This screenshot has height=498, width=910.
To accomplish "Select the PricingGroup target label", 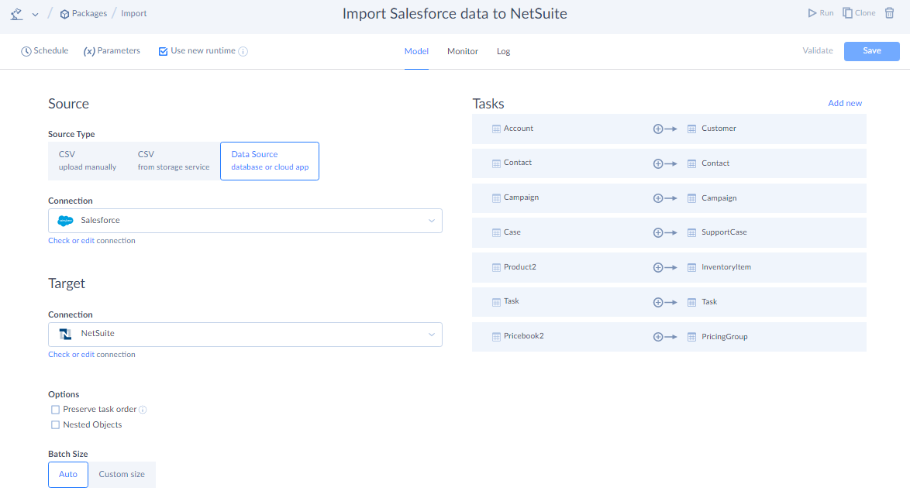I will [x=724, y=336].
